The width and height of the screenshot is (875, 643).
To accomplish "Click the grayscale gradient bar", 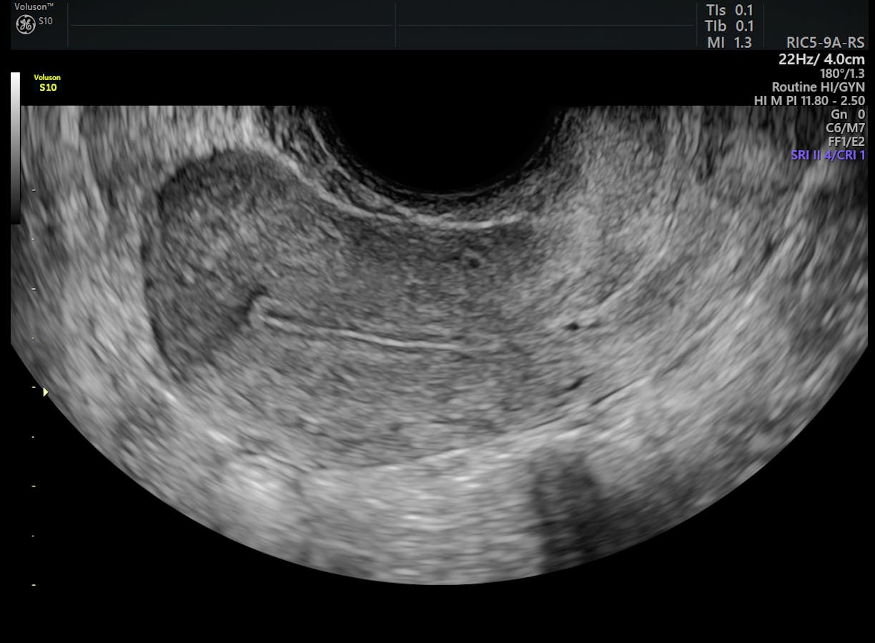I will click(x=16, y=147).
